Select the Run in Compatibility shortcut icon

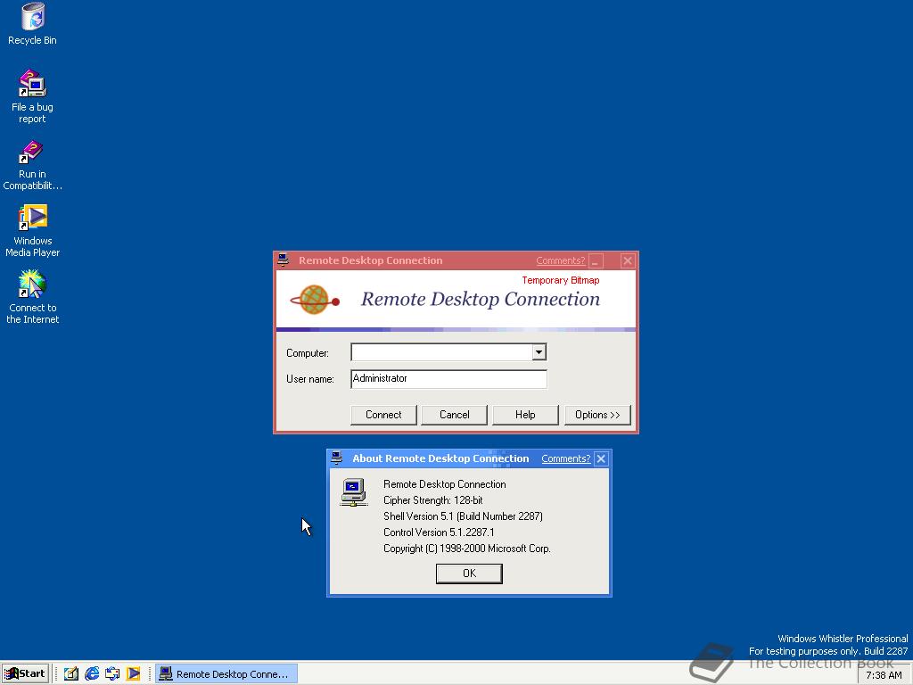tap(32, 152)
